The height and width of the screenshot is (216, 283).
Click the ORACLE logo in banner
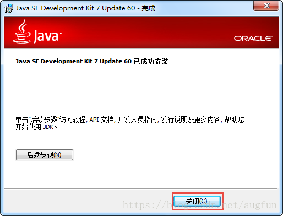[x=253, y=39]
